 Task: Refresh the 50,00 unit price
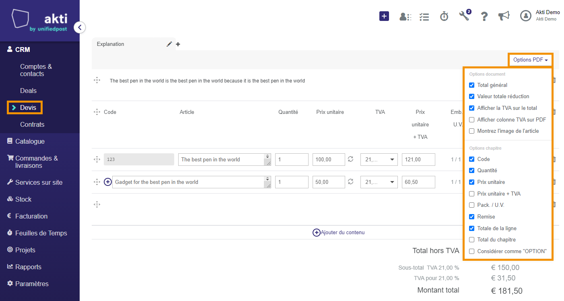pos(350,182)
